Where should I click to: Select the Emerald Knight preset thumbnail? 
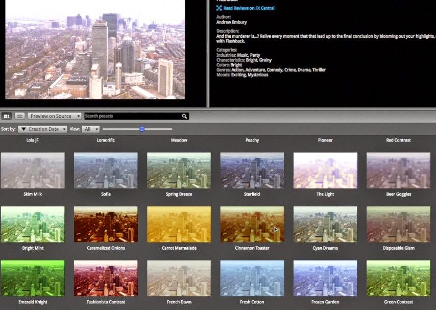click(33, 278)
